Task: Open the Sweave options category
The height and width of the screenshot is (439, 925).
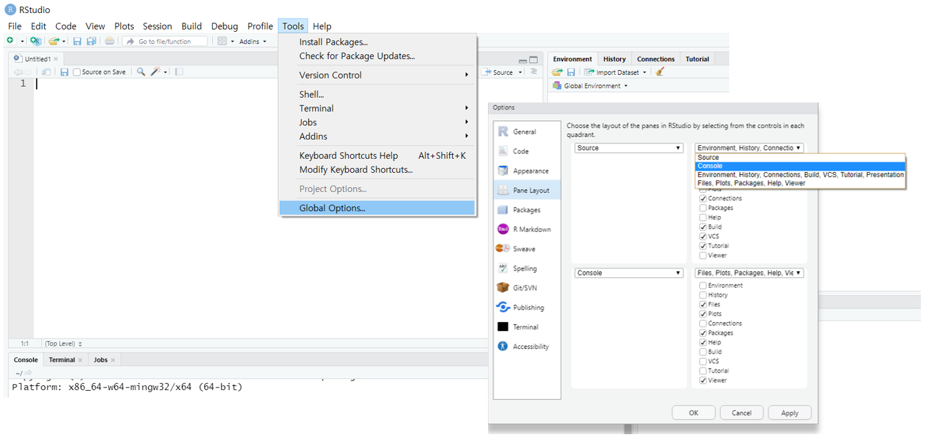Action: (x=527, y=248)
